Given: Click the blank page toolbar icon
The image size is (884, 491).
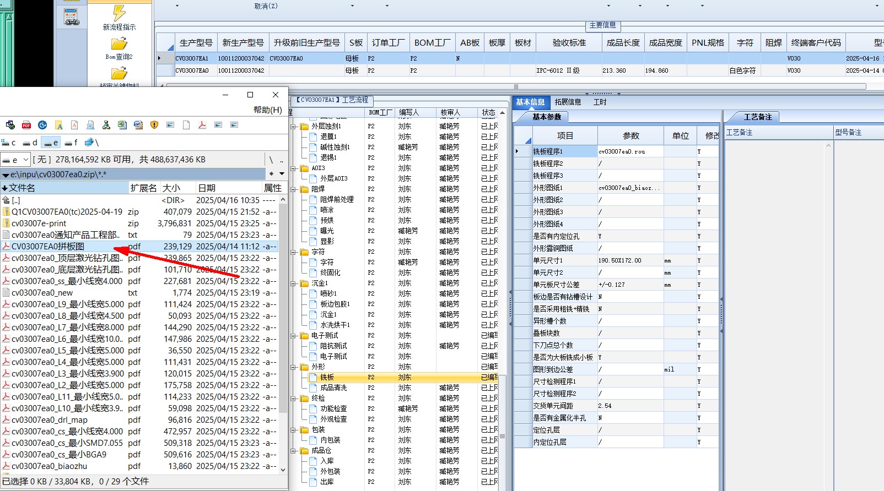Looking at the screenshot, I should [x=186, y=125].
